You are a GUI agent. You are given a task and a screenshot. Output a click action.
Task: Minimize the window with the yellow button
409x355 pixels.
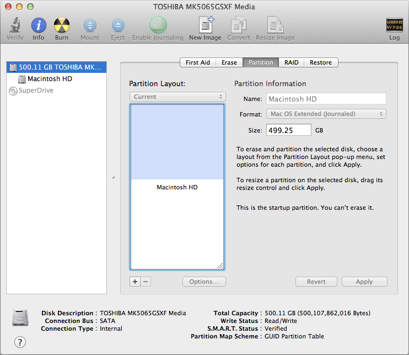(19, 7)
